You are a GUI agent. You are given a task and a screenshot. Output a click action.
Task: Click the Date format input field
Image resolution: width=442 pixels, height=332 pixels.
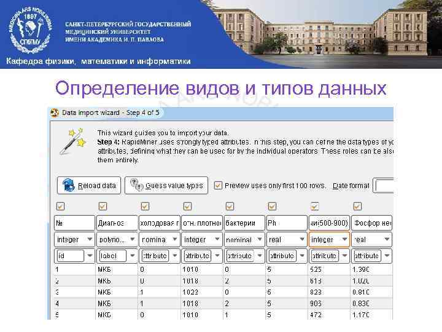click(383, 186)
